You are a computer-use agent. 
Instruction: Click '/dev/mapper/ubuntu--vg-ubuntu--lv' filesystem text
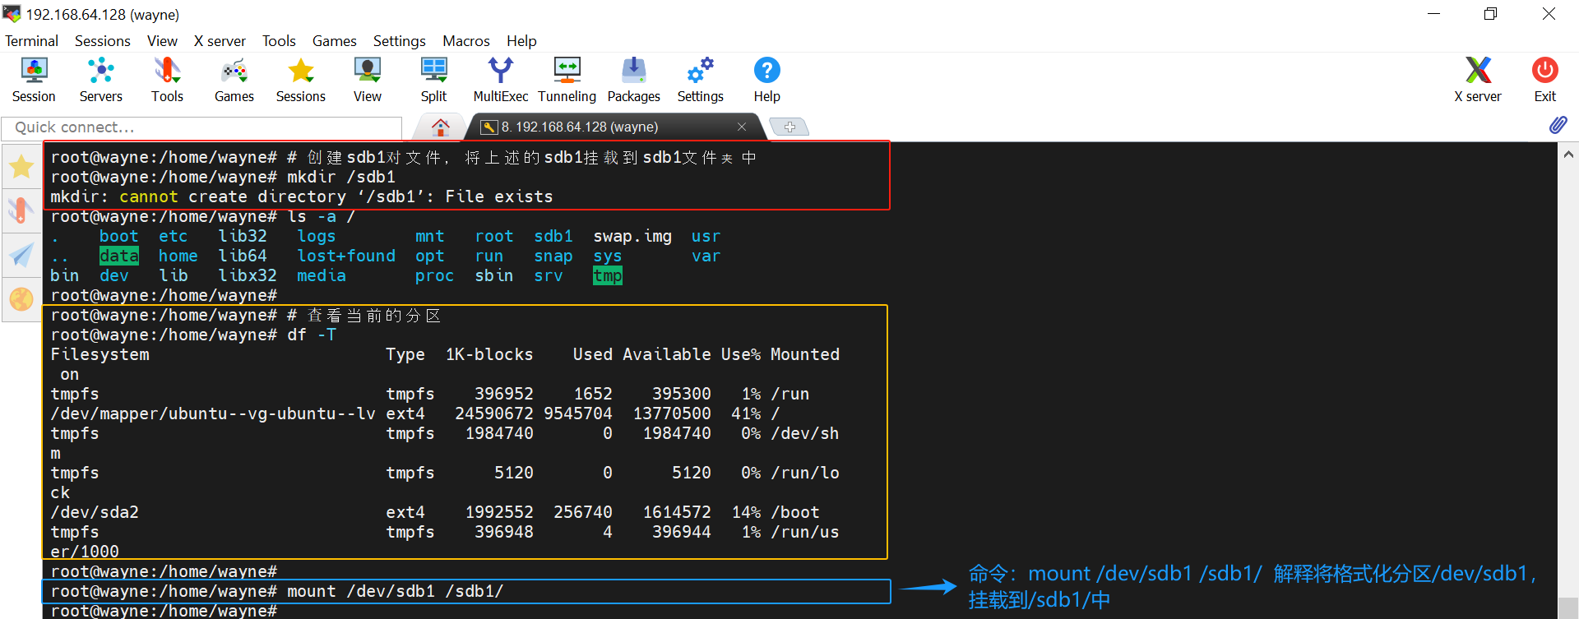213,413
